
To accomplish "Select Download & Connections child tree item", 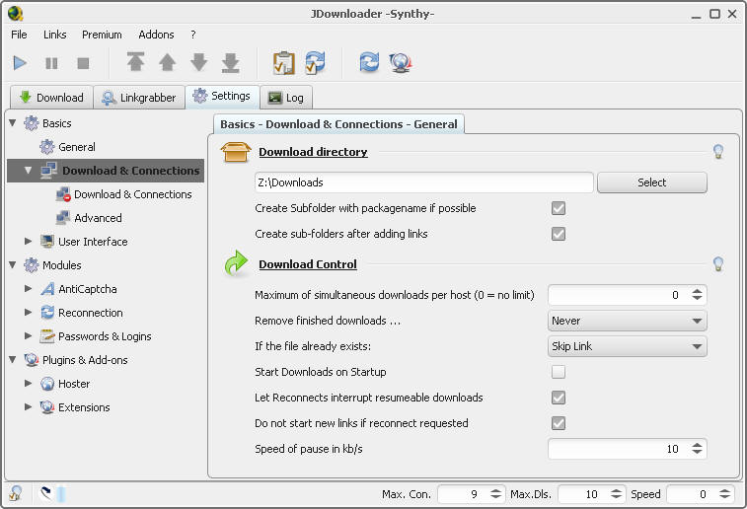I will (133, 194).
